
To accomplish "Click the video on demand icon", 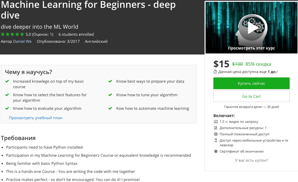I will pyautogui.click(x=216, y=122).
